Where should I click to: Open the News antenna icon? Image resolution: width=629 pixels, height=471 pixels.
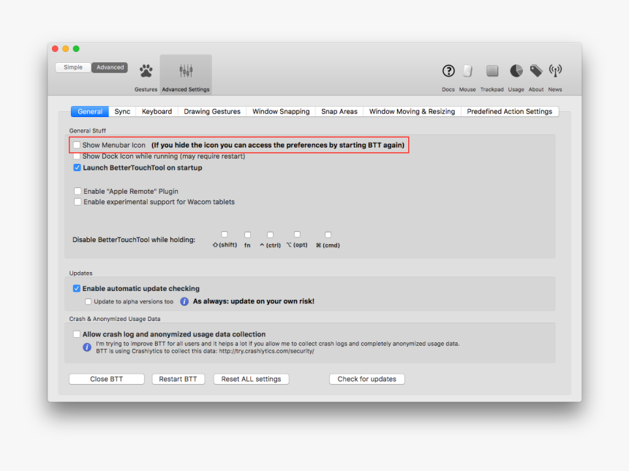click(x=555, y=71)
